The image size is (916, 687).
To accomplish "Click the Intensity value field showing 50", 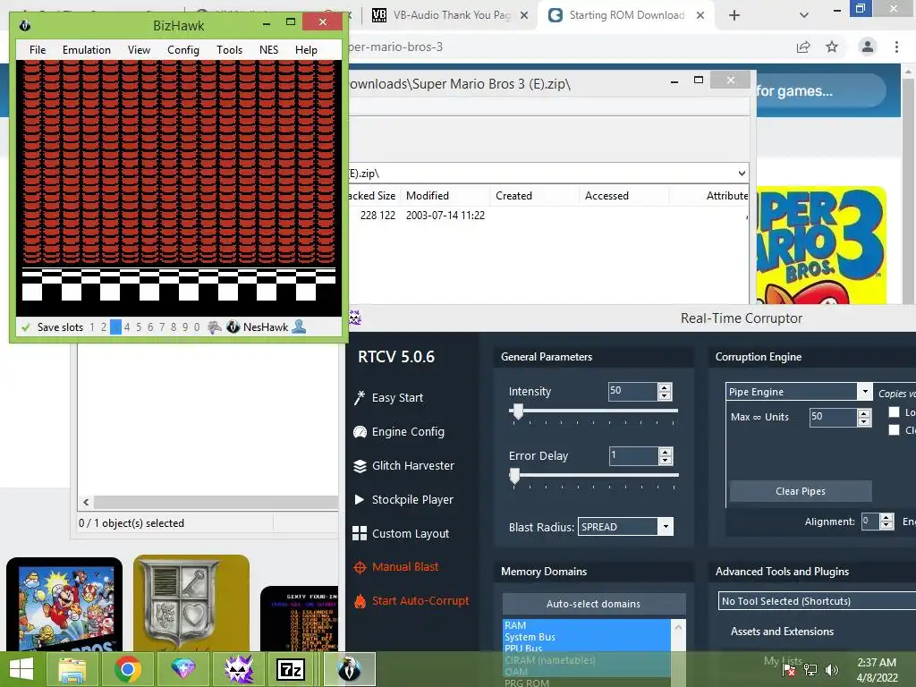I will [x=632, y=391].
